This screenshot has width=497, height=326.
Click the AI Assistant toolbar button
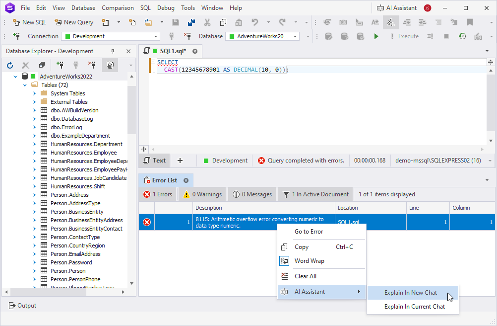(396, 8)
